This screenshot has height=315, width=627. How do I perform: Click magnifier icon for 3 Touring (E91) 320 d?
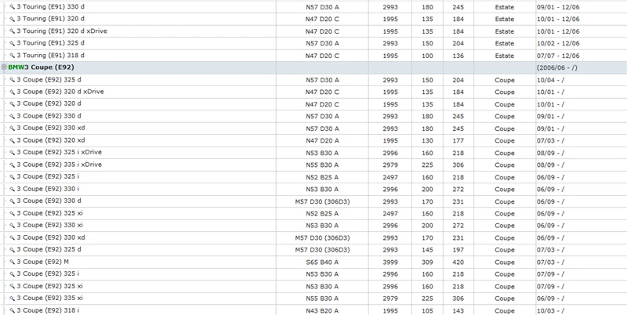tap(12, 19)
